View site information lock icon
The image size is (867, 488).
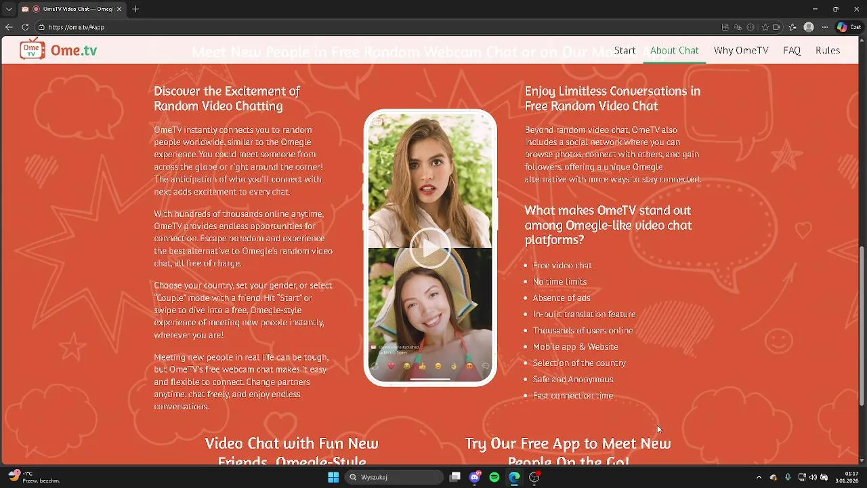pyautogui.click(x=41, y=27)
